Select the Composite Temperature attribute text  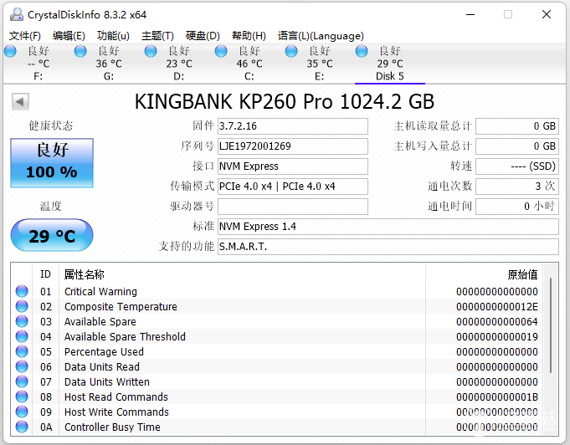(121, 307)
